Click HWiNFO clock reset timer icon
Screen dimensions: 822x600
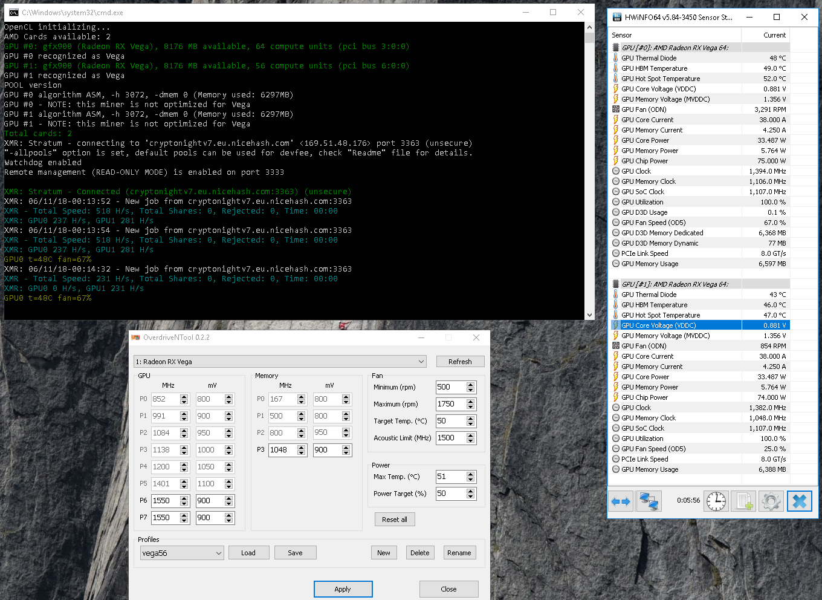[x=716, y=501]
